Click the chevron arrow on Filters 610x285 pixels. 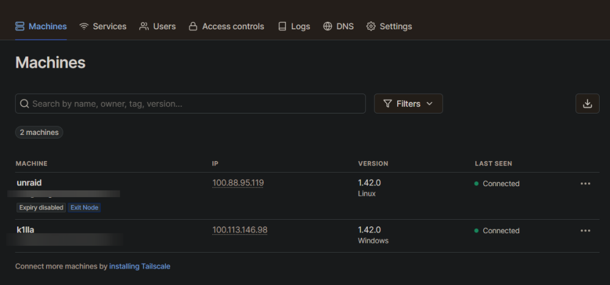click(x=429, y=104)
